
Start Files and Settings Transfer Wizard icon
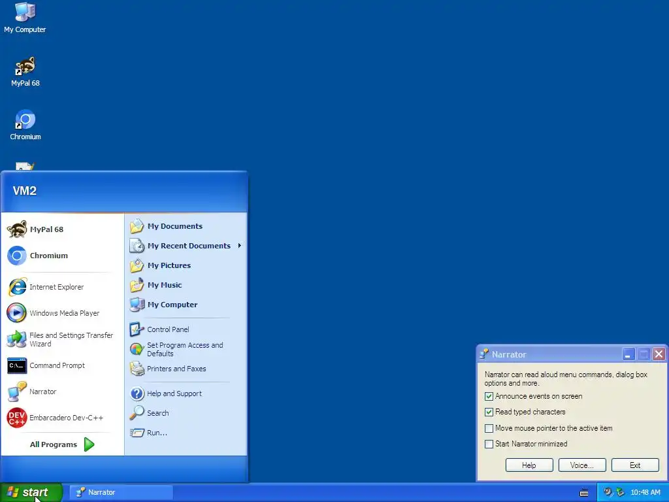(x=17, y=339)
